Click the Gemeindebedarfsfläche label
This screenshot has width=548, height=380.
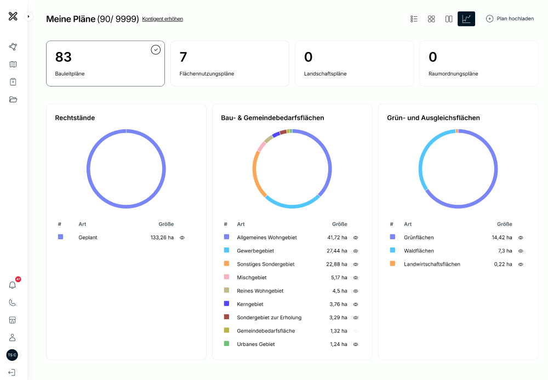(x=266, y=331)
